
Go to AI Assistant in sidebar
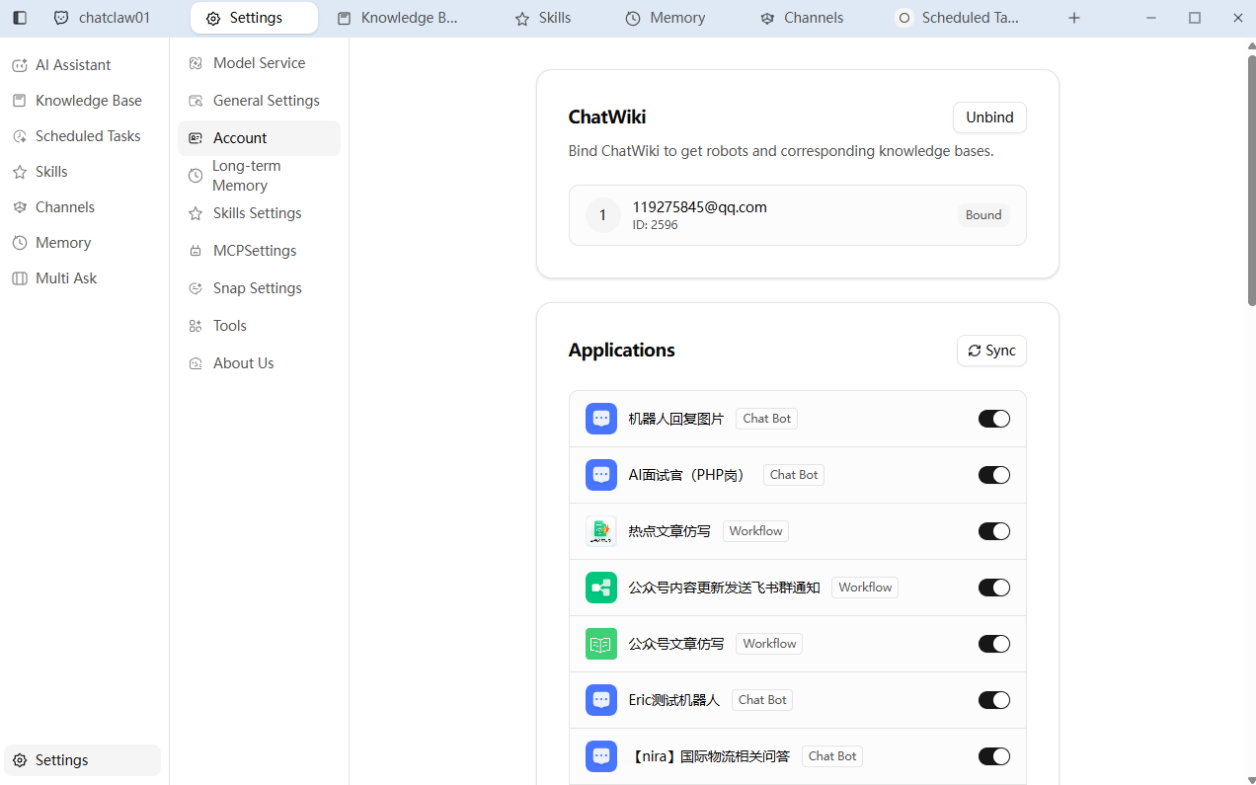[x=83, y=65]
